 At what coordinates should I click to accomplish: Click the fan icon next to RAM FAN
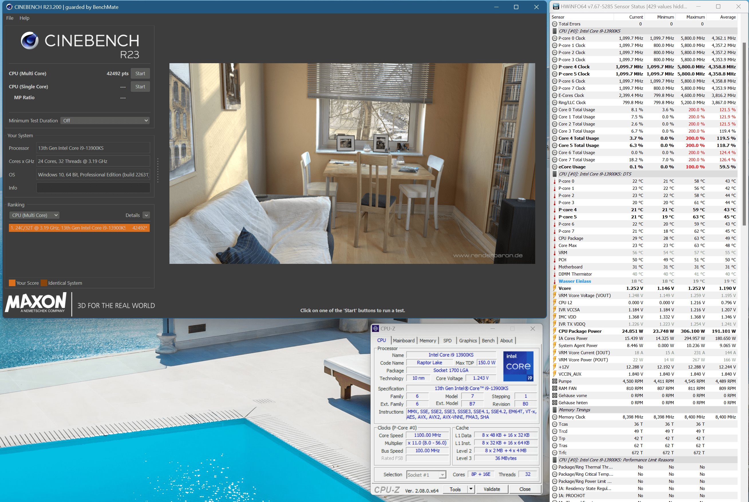pos(554,388)
